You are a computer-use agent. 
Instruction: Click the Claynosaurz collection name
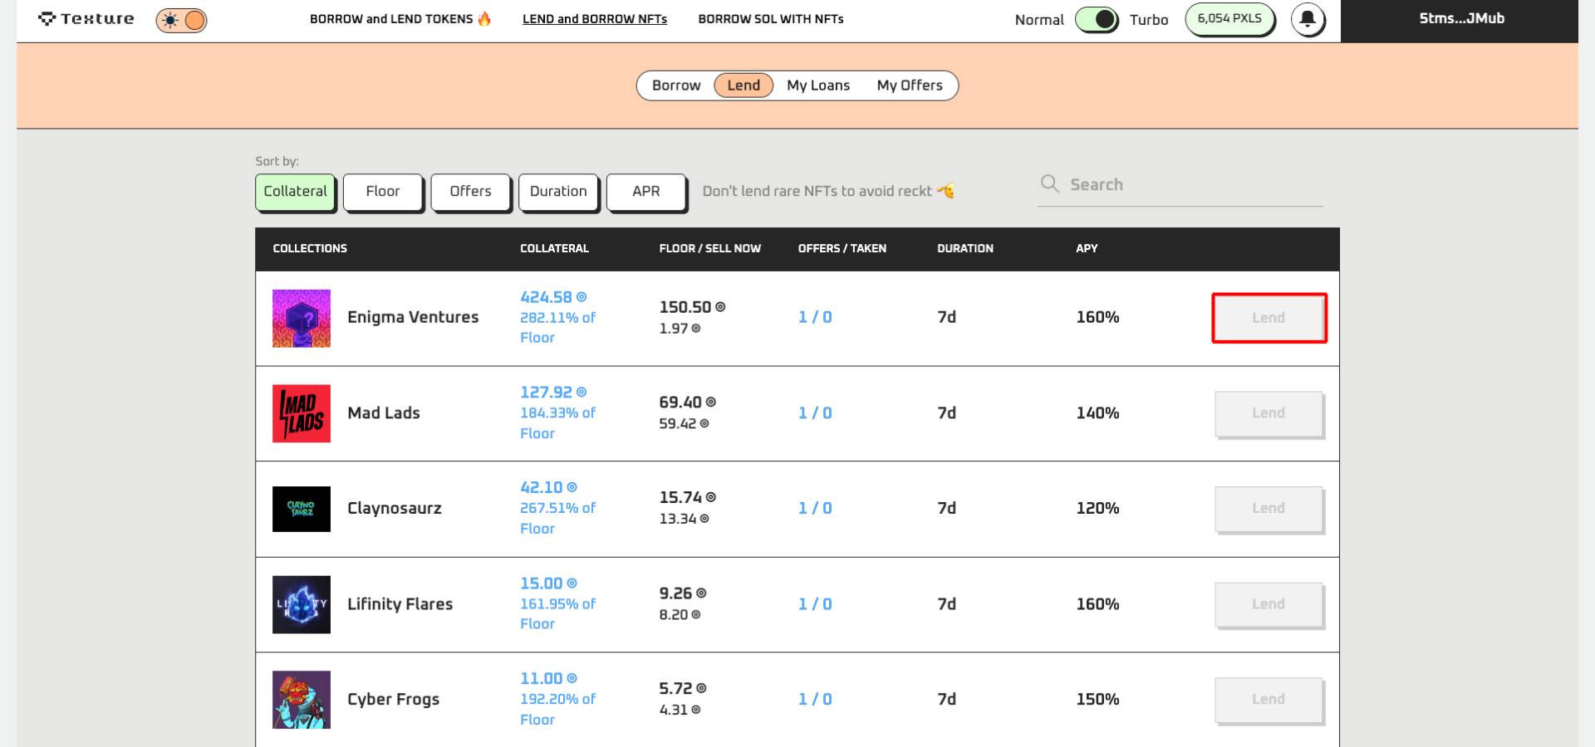click(x=395, y=508)
